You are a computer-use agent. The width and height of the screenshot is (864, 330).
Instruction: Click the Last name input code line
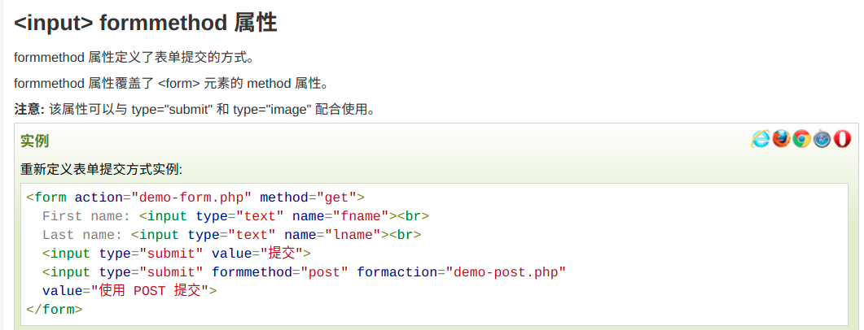231,235
